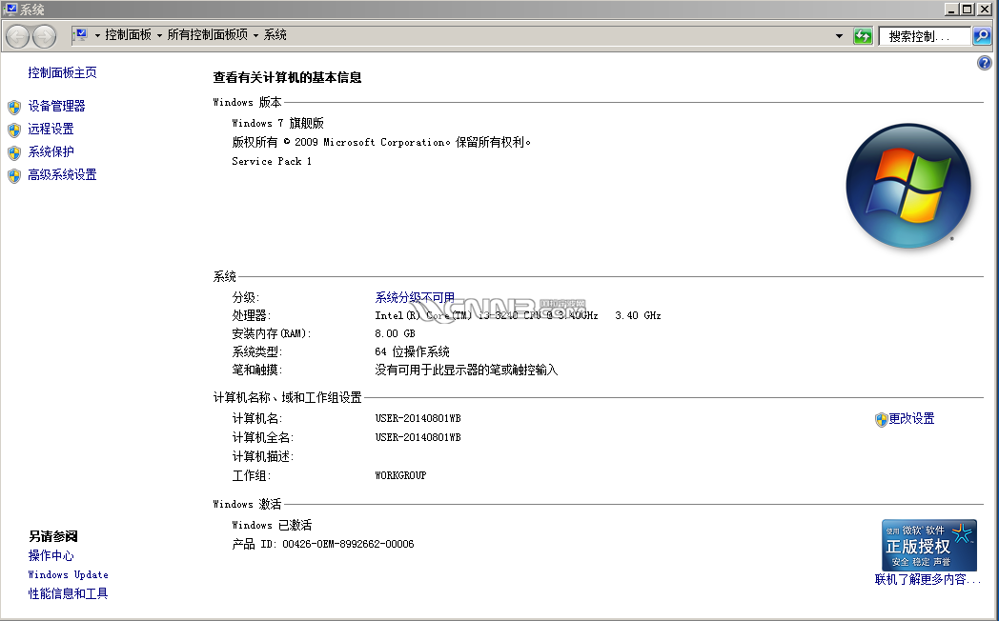This screenshot has width=999, height=621.
Task: Click installed memory value 8.00 GB
Action: 395,333
